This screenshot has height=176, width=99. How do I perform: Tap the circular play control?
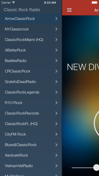[96, 123]
